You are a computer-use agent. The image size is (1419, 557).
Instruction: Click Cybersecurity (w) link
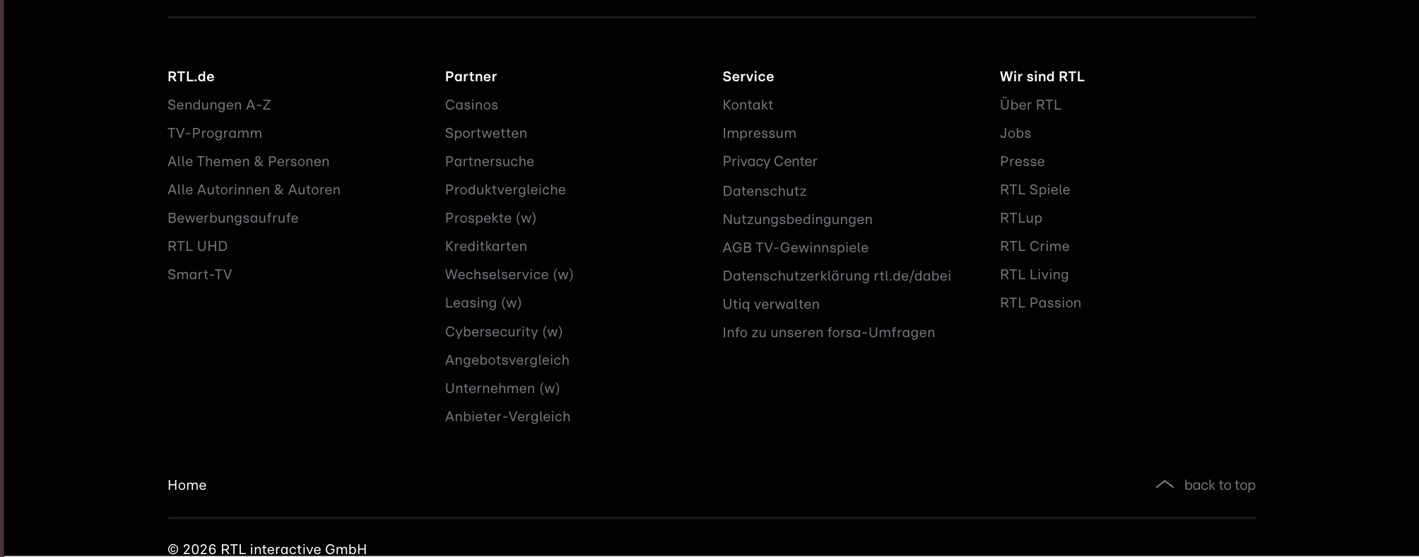click(504, 332)
